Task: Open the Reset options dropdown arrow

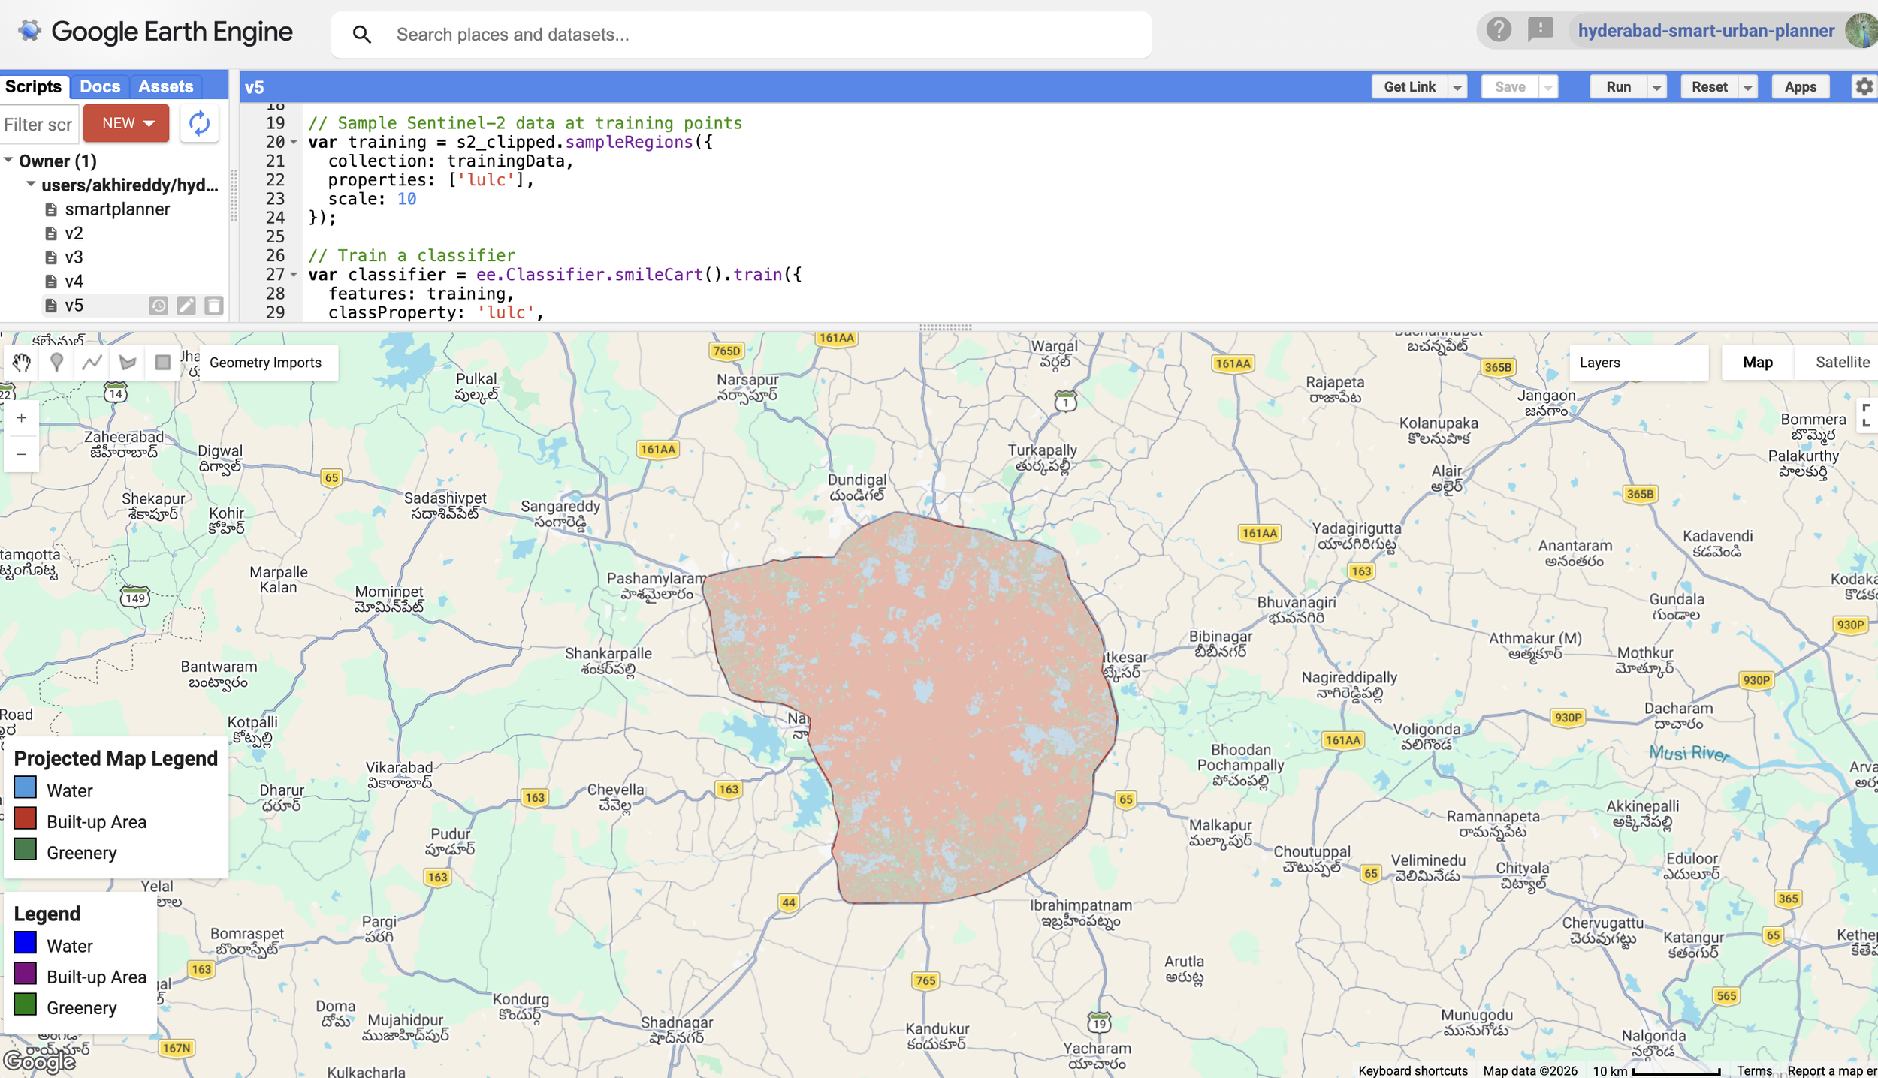Action: pos(1747,87)
